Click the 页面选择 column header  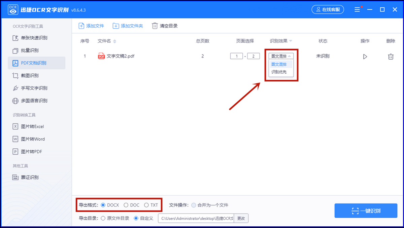click(x=245, y=41)
